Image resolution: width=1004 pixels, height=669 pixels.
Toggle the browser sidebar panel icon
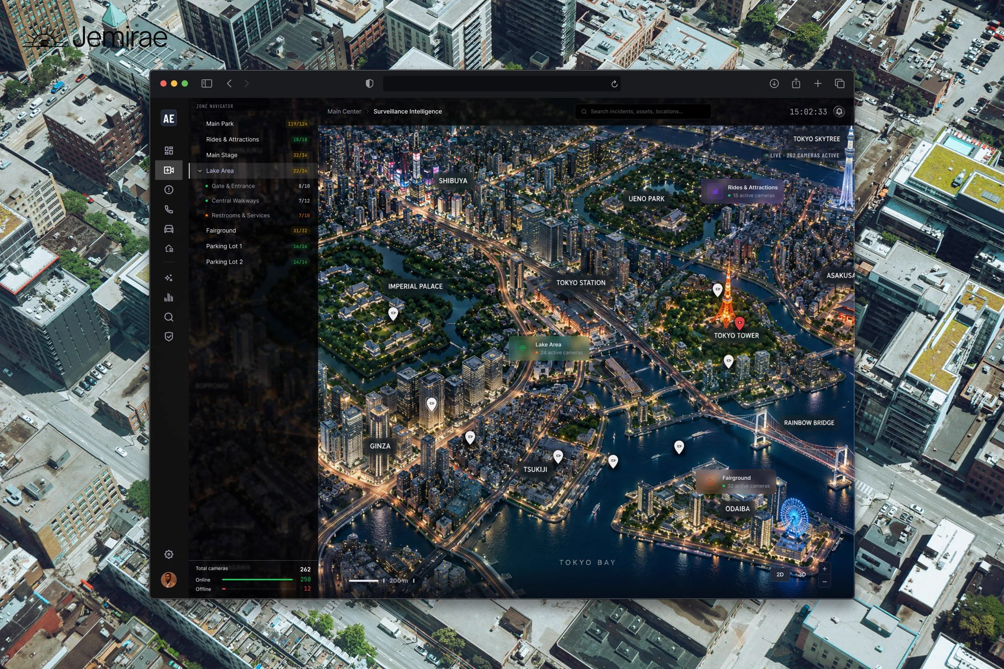point(207,84)
